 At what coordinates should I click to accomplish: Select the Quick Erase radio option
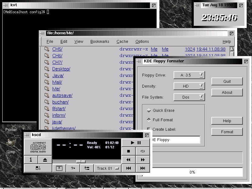pyautogui.click(x=149, y=111)
